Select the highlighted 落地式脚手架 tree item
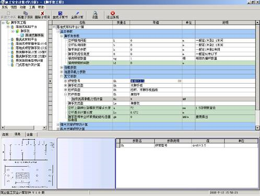 coord(34,35)
